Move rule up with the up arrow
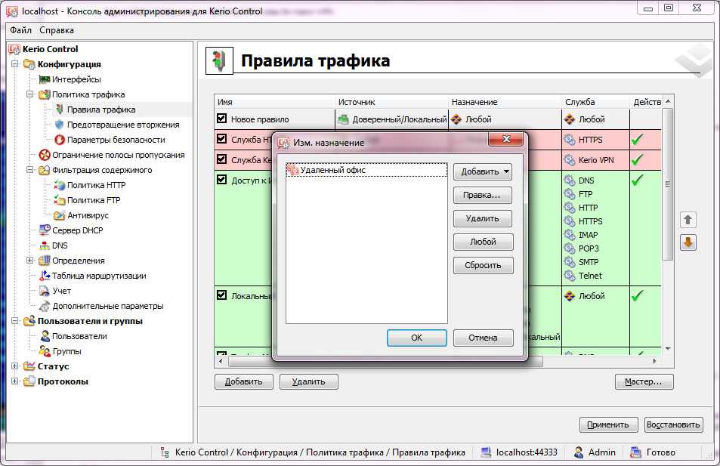Screen dimensions: 720x466 pos(688,220)
